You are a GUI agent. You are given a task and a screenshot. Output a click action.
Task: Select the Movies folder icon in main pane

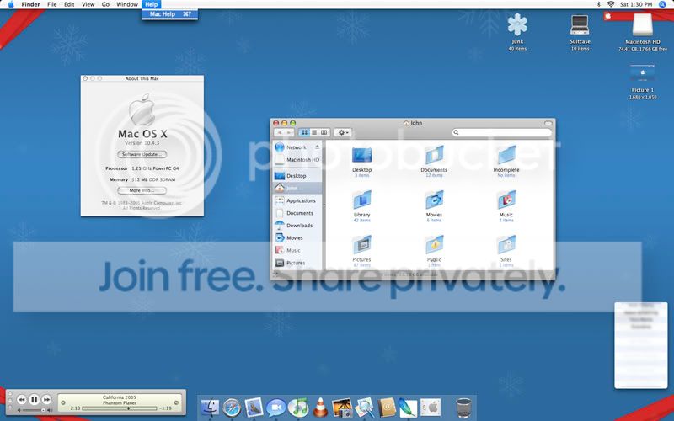(434, 200)
